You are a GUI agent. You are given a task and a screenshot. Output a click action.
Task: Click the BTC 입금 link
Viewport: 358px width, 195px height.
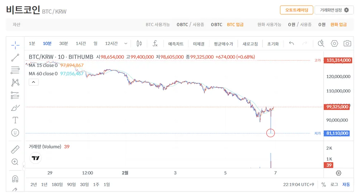point(235,25)
